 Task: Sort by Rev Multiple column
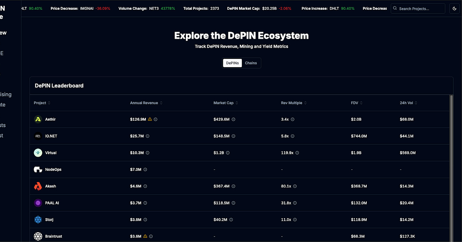tap(294, 103)
